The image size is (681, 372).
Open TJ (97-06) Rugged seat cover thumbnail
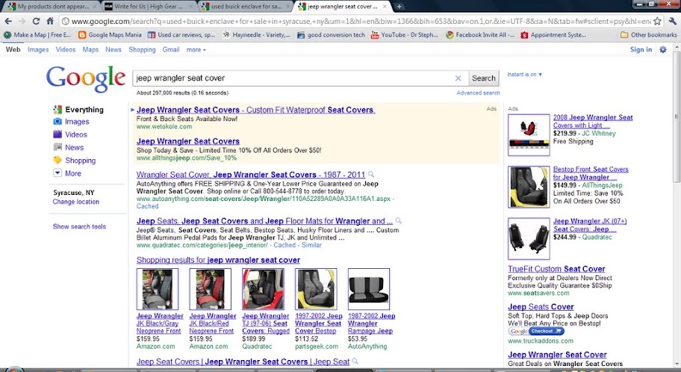(x=263, y=289)
